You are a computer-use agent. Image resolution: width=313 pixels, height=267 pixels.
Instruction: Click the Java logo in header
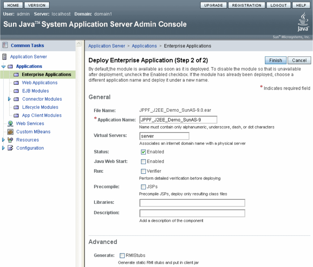tap(303, 22)
